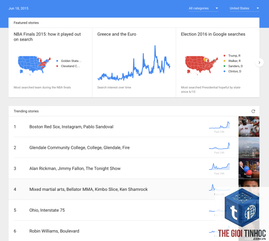Click the Election 2016 US map

point(201,65)
